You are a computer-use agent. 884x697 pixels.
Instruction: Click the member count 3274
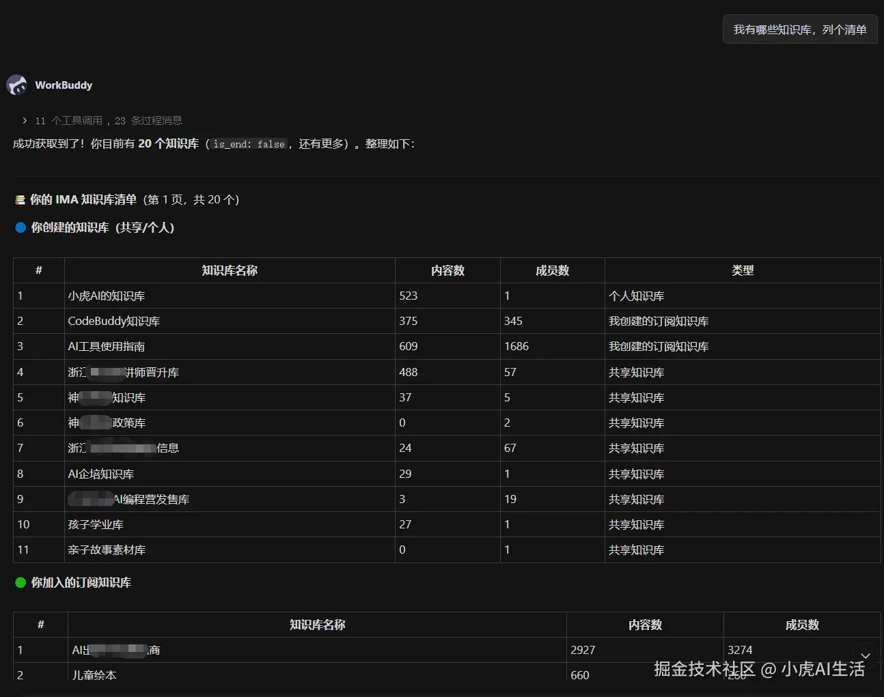tap(740, 651)
